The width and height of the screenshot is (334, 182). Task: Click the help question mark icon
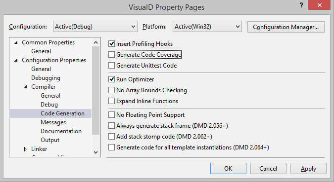301,5
